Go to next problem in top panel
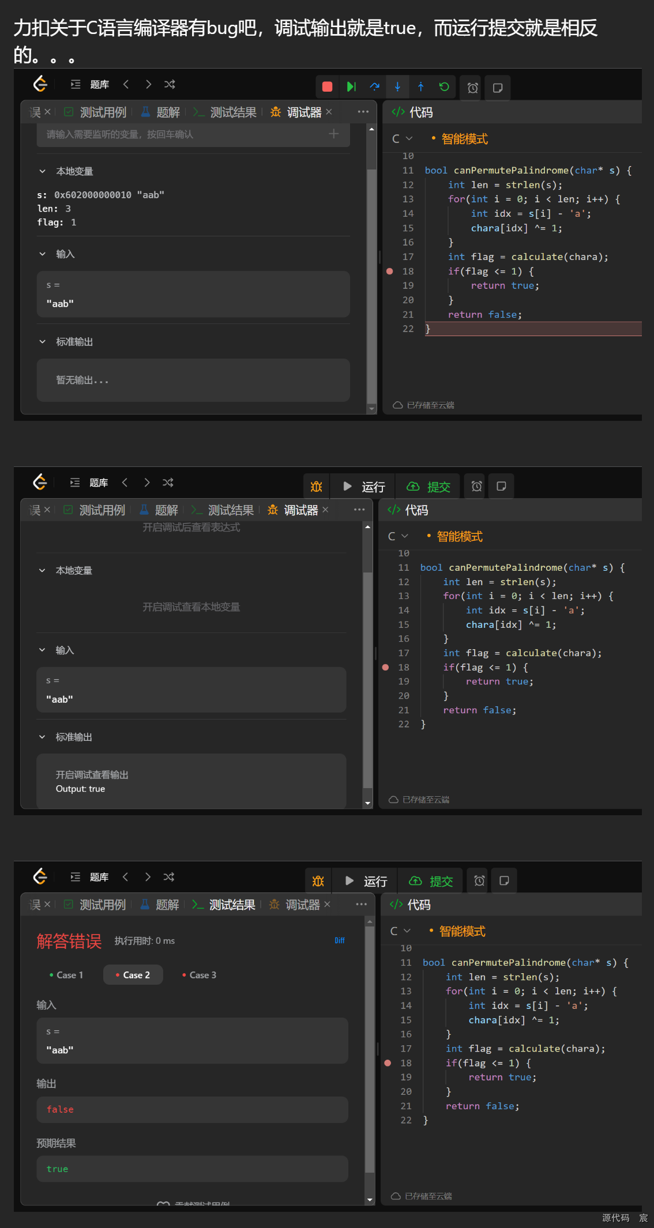 148,84
